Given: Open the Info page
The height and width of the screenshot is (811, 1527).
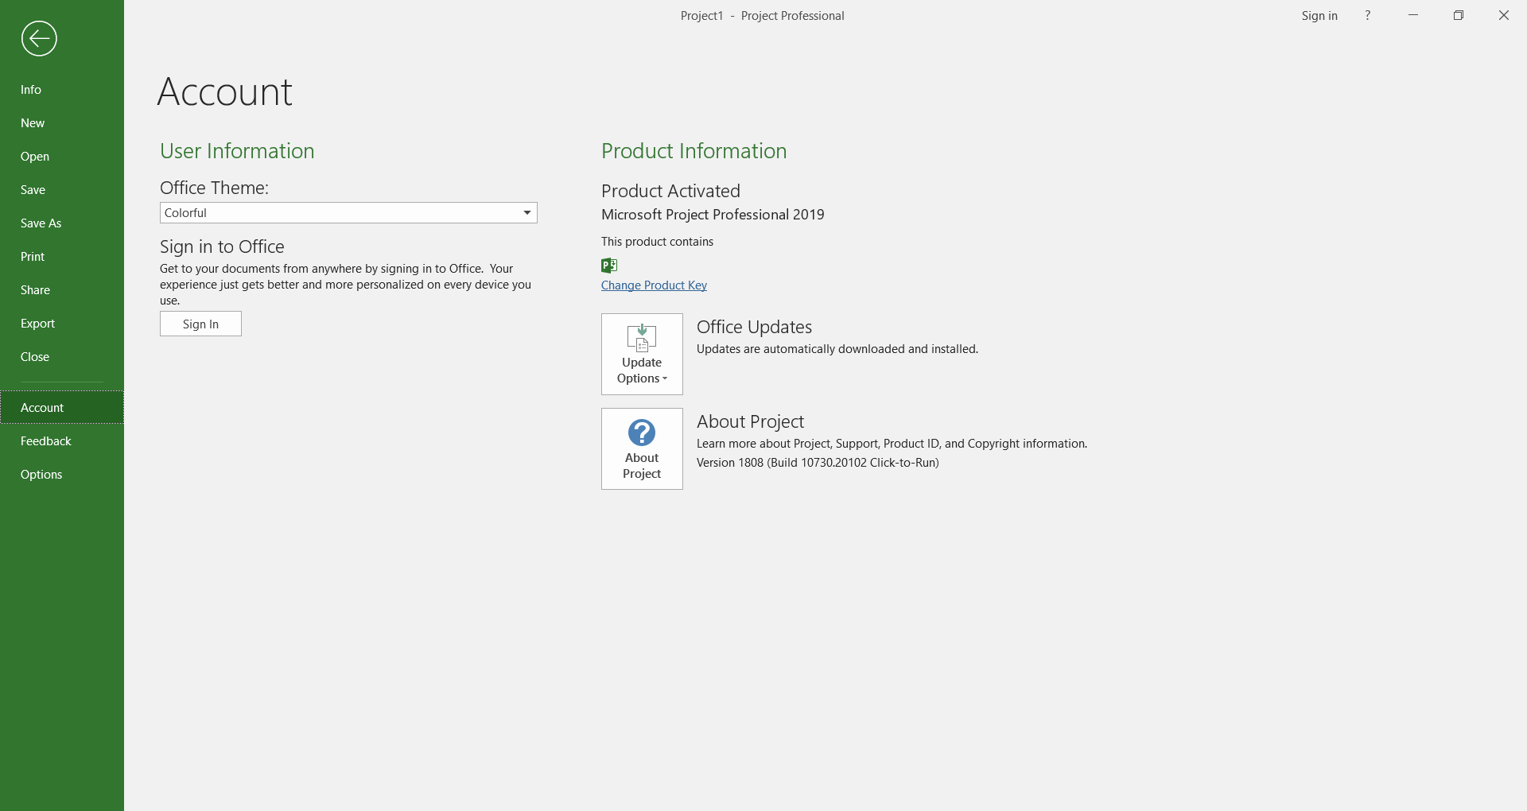Looking at the screenshot, I should coord(62,90).
